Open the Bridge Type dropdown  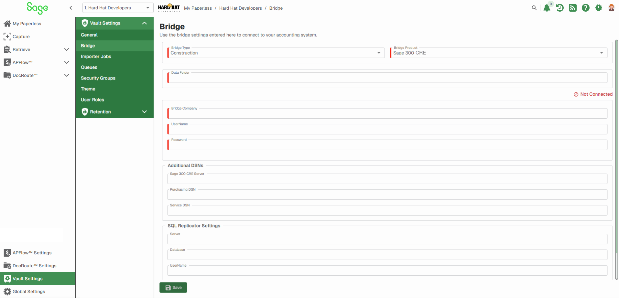tap(276, 53)
